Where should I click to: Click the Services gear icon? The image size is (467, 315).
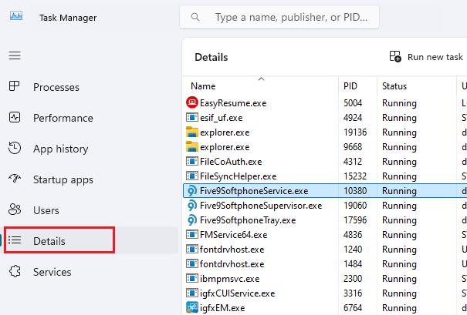(15, 271)
